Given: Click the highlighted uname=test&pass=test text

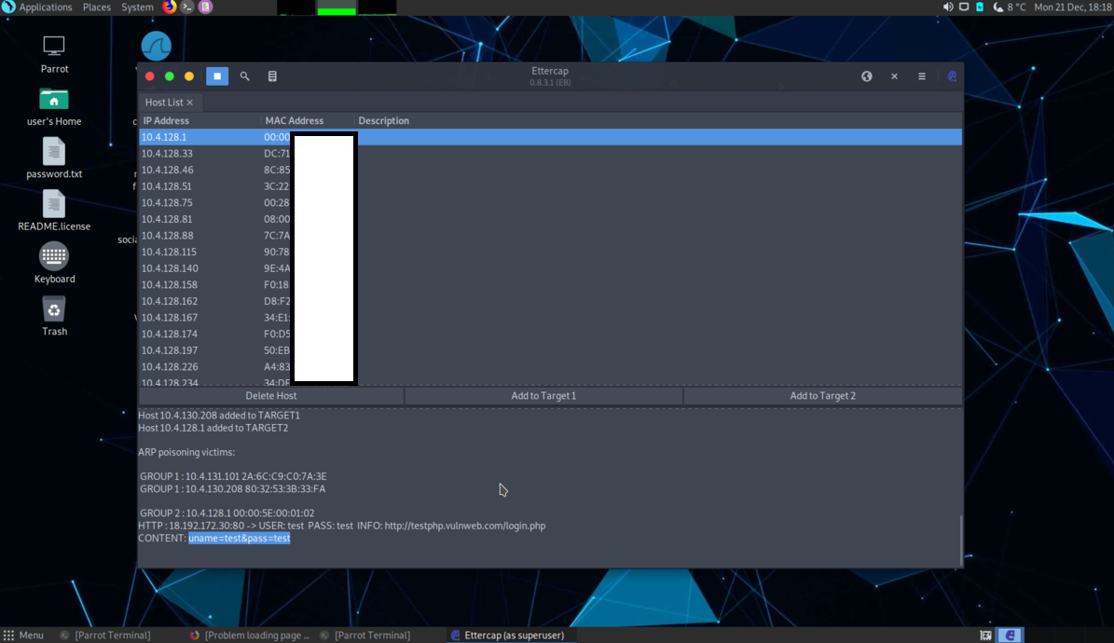Looking at the screenshot, I should click(x=240, y=539).
